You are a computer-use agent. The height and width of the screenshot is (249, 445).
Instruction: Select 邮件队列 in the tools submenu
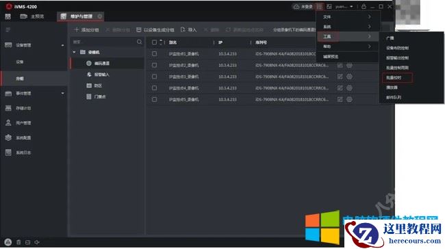394,97
